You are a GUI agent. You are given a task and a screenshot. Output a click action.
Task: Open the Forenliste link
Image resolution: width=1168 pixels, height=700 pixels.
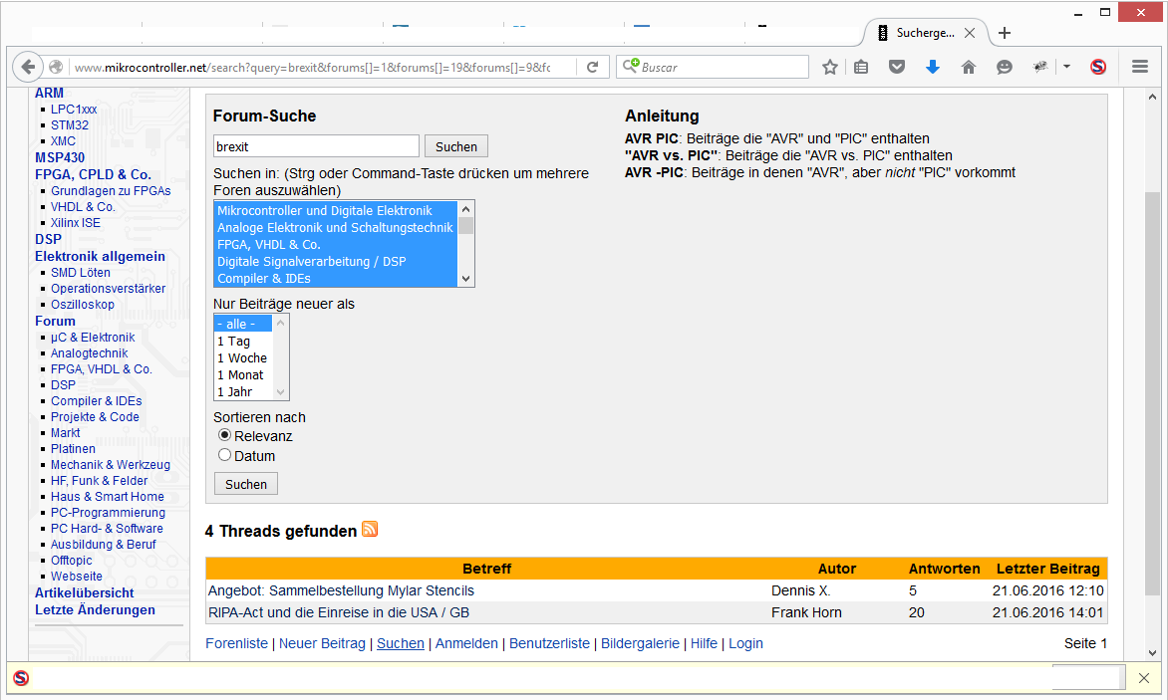click(236, 643)
